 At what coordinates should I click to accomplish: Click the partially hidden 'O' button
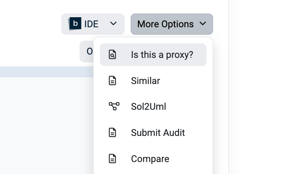[87, 52]
